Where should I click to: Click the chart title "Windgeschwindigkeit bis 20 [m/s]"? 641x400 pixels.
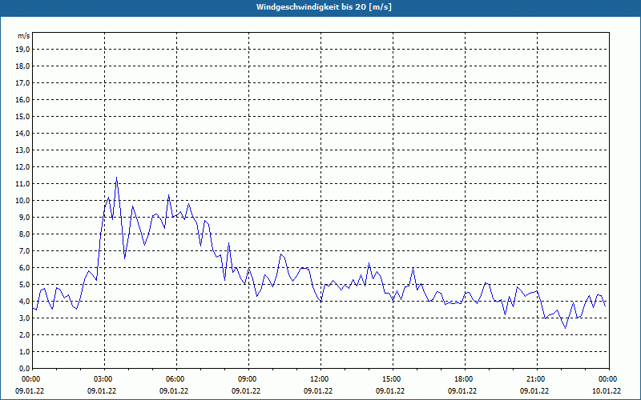324,7
